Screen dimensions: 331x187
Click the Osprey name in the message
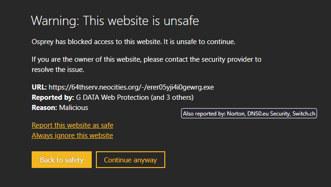pos(42,42)
